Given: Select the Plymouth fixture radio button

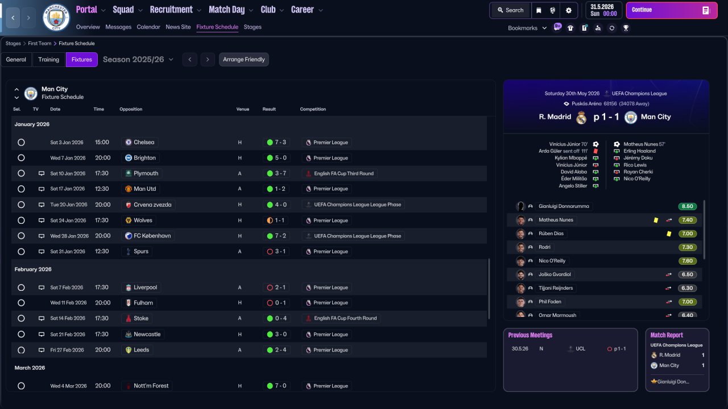Looking at the screenshot, I should pyautogui.click(x=21, y=173).
